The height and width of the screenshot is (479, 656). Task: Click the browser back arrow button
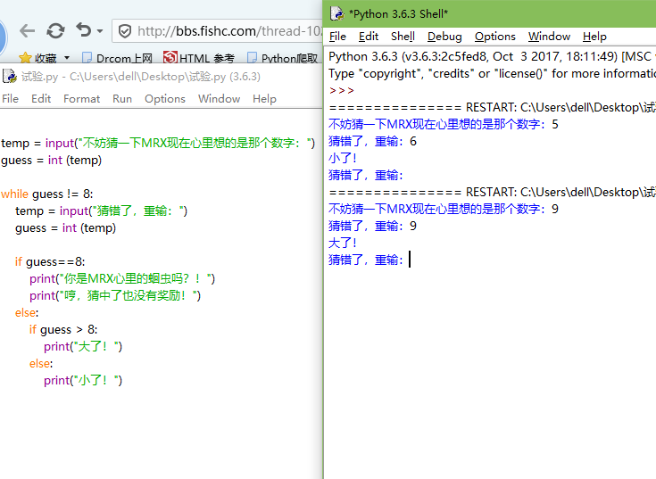(27, 31)
